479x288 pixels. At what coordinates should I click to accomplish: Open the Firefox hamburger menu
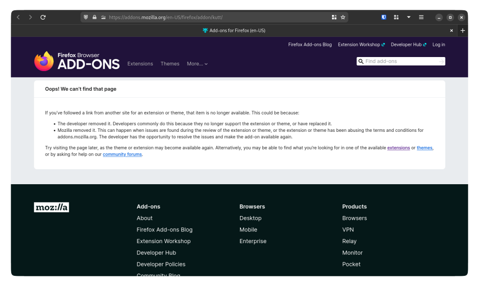click(421, 17)
